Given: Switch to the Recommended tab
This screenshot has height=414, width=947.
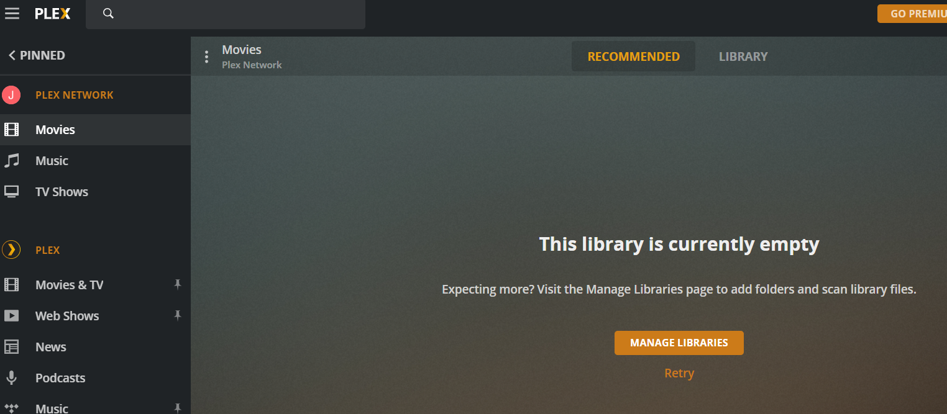Looking at the screenshot, I should pyautogui.click(x=634, y=56).
